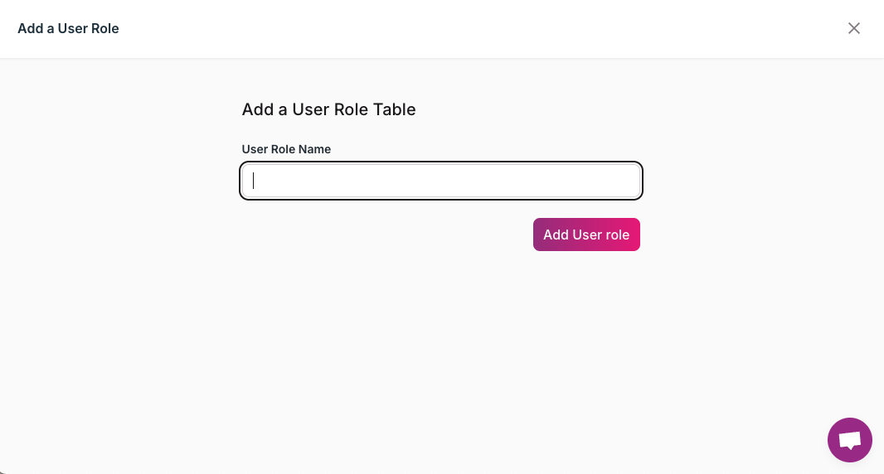This screenshot has width=884, height=474.
Task: Click the User Role Name text field
Action: 440,181
